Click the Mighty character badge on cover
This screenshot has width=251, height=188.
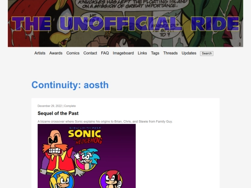click(111, 179)
